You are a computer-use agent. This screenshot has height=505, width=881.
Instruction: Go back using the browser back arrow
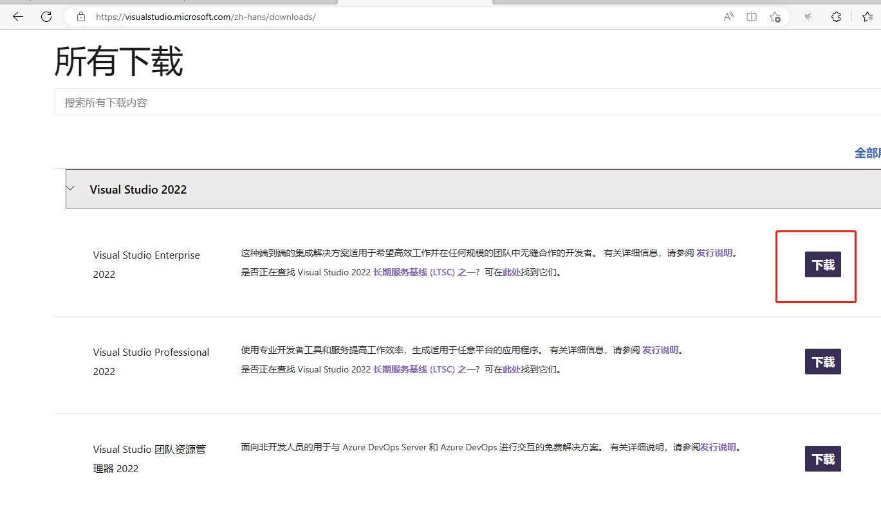[18, 17]
